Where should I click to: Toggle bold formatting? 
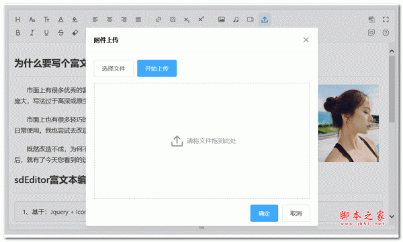(17, 33)
